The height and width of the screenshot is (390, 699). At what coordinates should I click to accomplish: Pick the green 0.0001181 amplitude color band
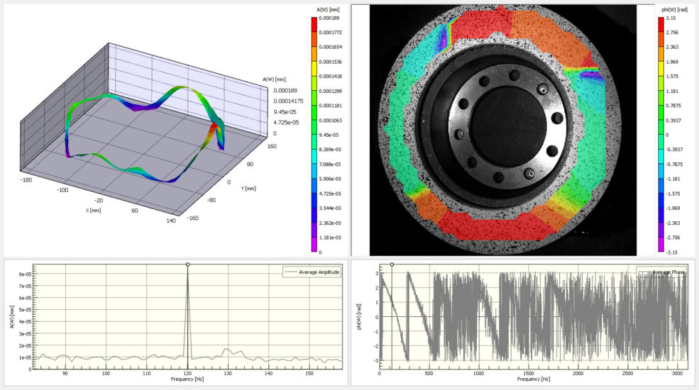[x=314, y=106]
